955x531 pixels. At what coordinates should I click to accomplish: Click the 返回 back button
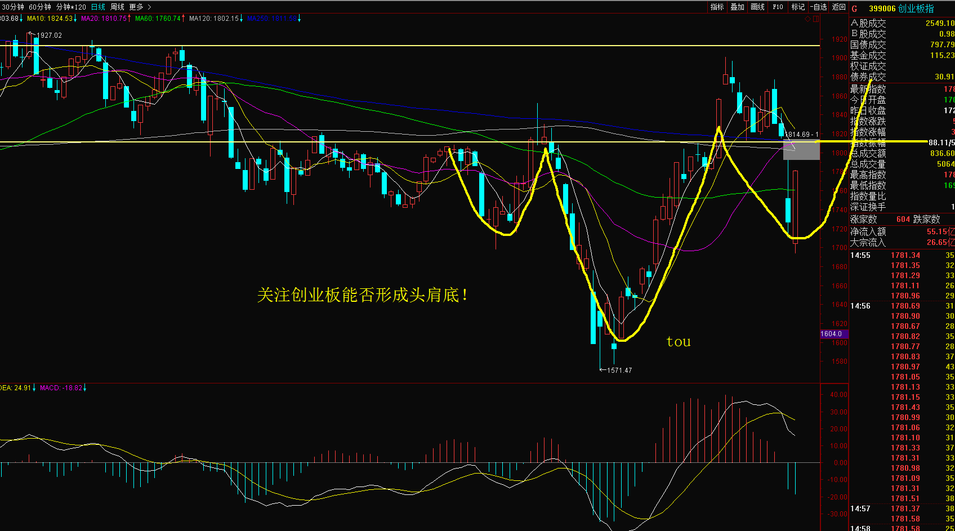[x=838, y=7]
